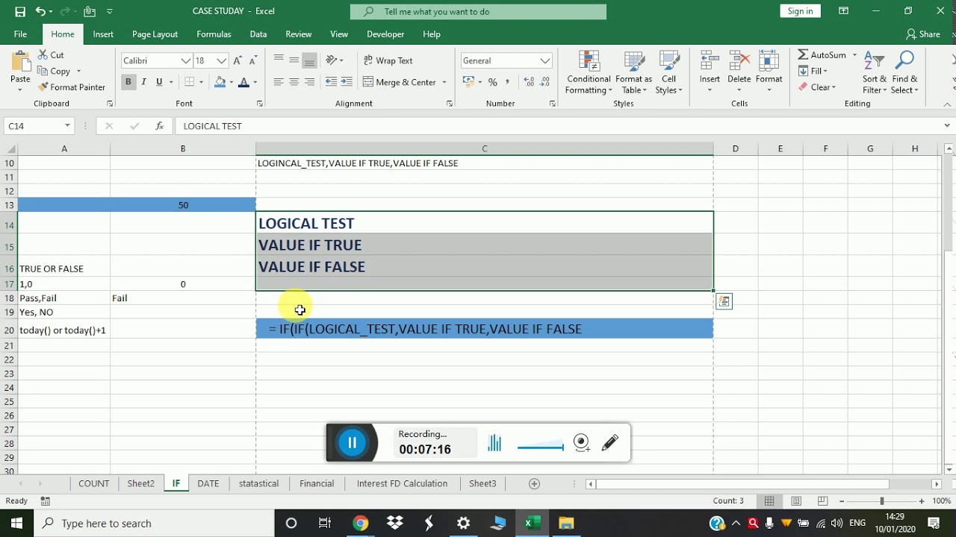Click the Paste Options smart tag

pyautogui.click(x=724, y=301)
